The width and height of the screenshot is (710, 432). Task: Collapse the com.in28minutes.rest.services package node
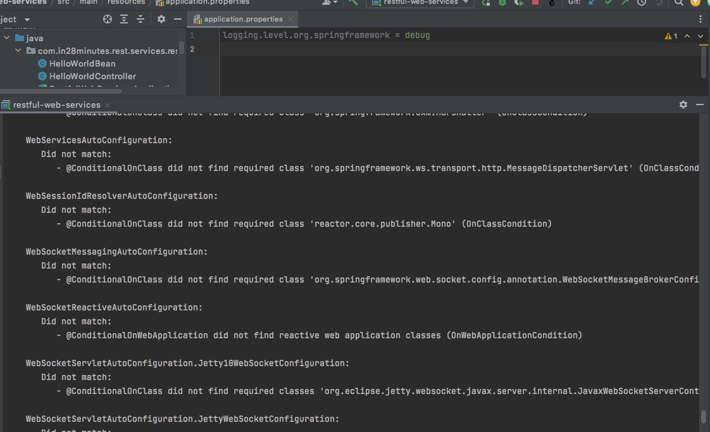18,51
